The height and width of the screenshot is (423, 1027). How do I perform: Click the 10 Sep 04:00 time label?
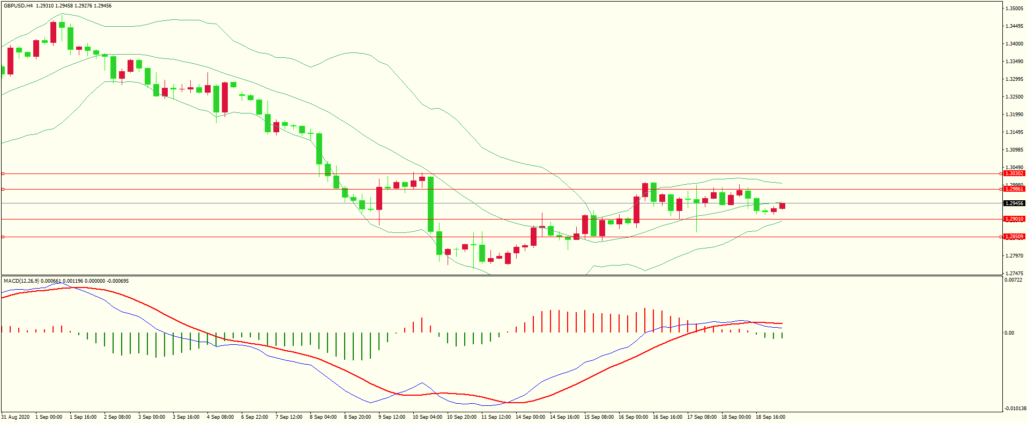(x=428, y=417)
